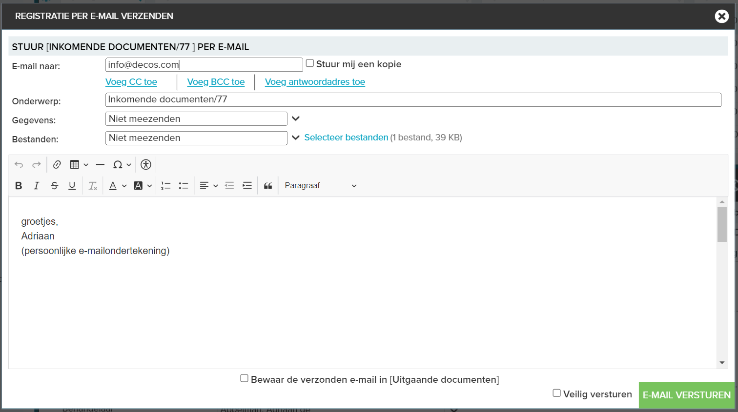
Task: Insert a bulleted list
Action: coord(184,186)
